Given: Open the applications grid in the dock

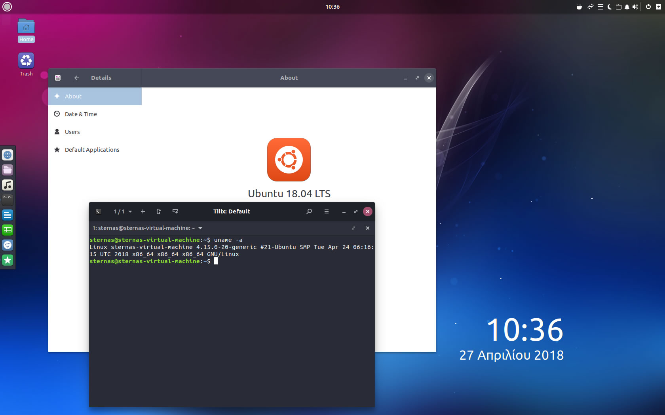Looking at the screenshot, I should [x=8, y=155].
